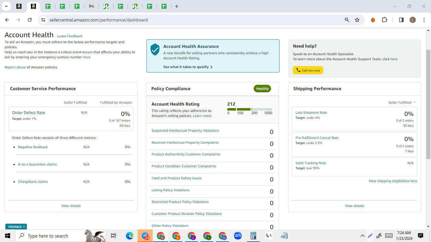Click the Report abuse link
The image size is (431, 242).
[15, 67]
